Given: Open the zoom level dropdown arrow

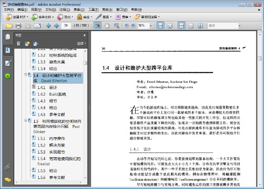Looking at the screenshot, I should (x=150, y=26).
